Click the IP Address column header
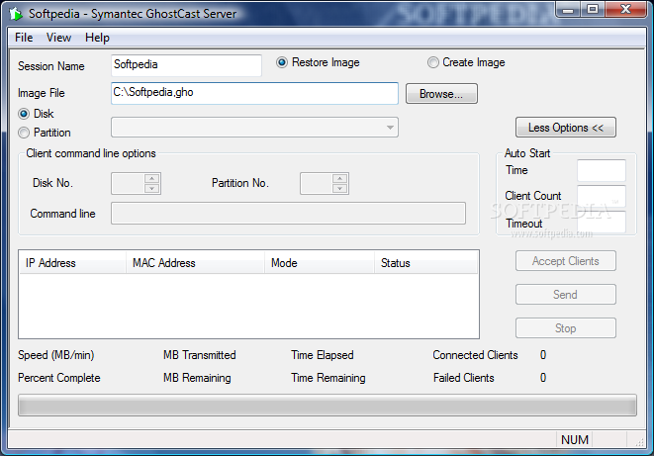This screenshot has height=456, width=654. 72,263
